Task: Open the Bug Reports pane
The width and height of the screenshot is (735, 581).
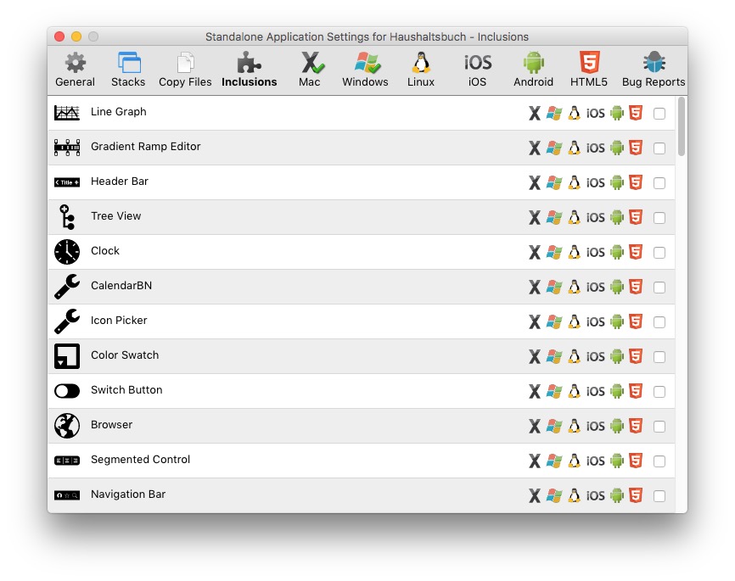Action: tap(654, 70)
